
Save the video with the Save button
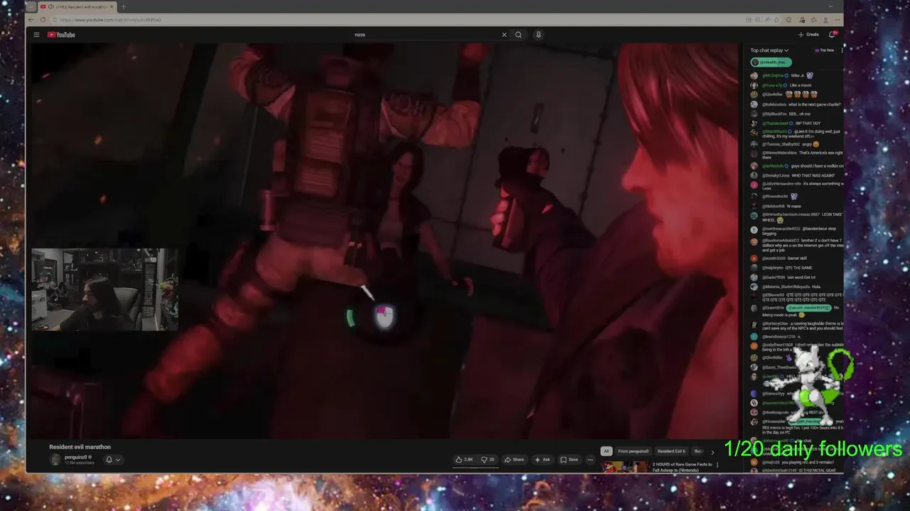569,460
